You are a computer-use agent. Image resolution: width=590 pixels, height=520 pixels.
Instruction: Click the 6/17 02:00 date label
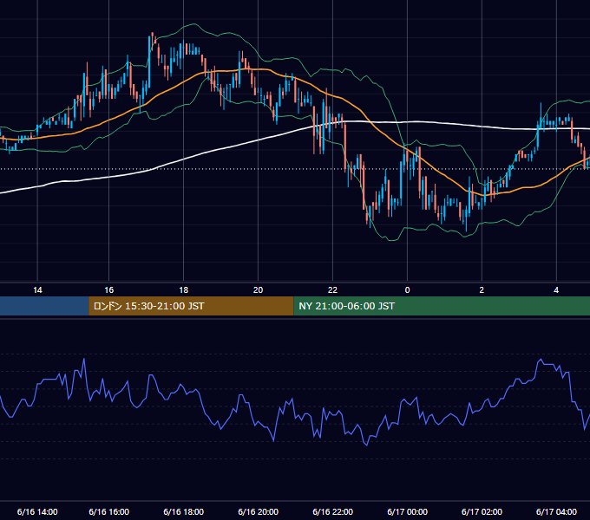482,511
